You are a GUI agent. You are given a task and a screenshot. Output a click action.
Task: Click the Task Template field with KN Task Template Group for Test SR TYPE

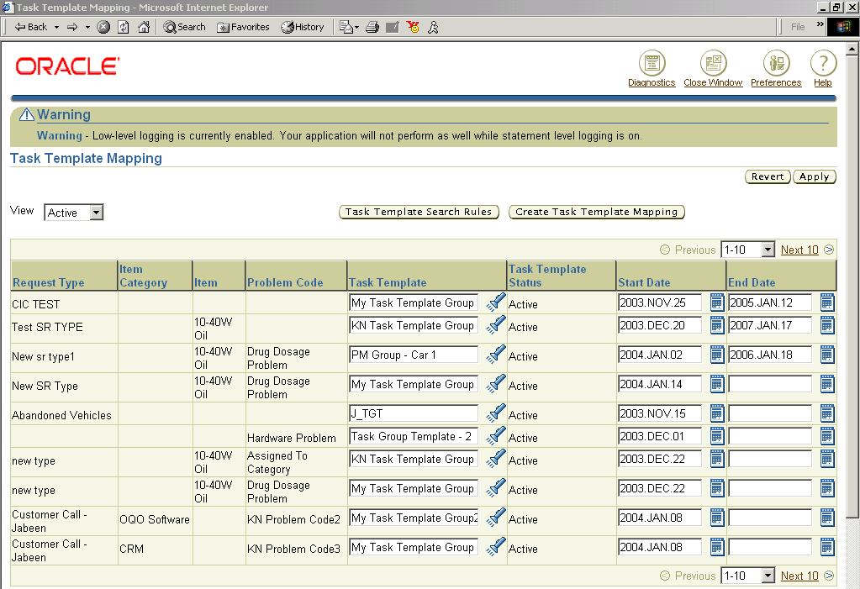point(414,325)
